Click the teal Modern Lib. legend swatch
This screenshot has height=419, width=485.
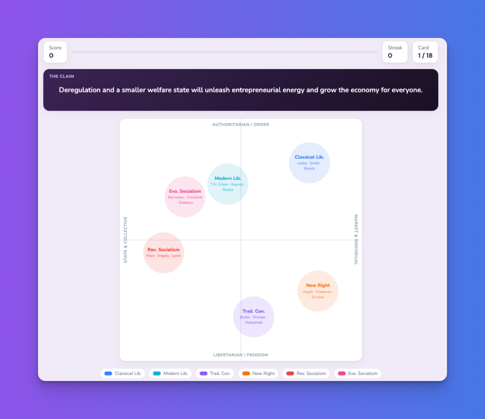157,373
